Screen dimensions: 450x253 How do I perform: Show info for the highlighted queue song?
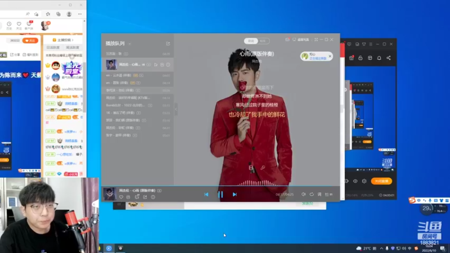168,65
